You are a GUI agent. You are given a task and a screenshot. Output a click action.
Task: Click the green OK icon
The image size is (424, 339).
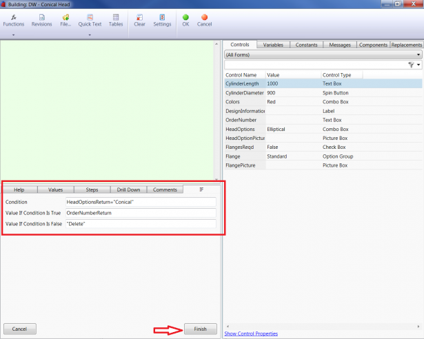(x=185, y=19)
